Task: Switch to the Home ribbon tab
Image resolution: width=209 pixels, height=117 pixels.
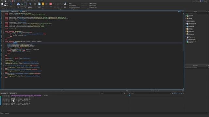Action: click(19, 1)
